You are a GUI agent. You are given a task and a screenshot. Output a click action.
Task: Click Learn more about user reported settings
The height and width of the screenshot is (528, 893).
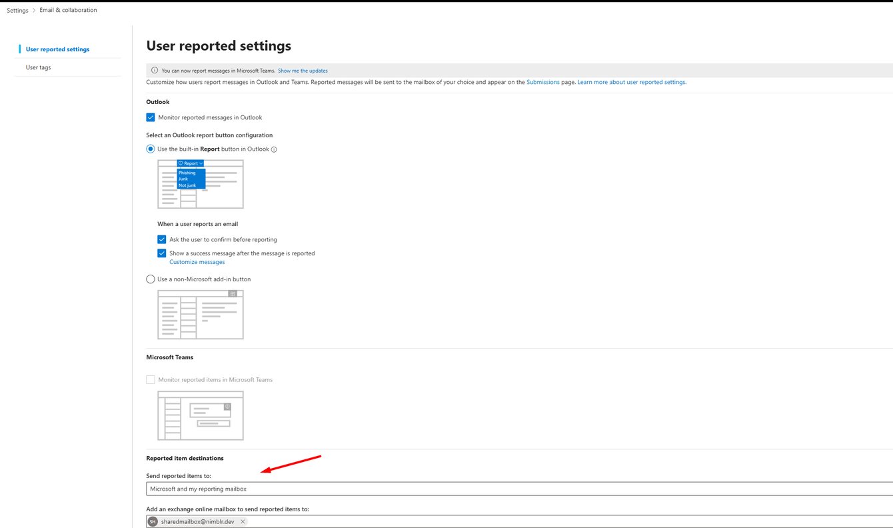tap(632, 82)
